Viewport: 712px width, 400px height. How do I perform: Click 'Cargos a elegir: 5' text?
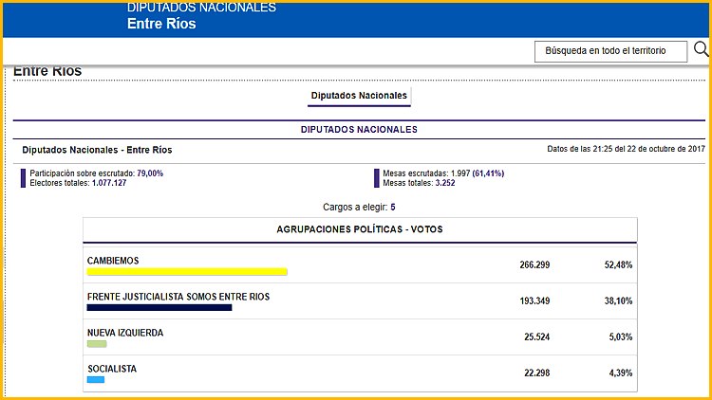pos(359,208)
